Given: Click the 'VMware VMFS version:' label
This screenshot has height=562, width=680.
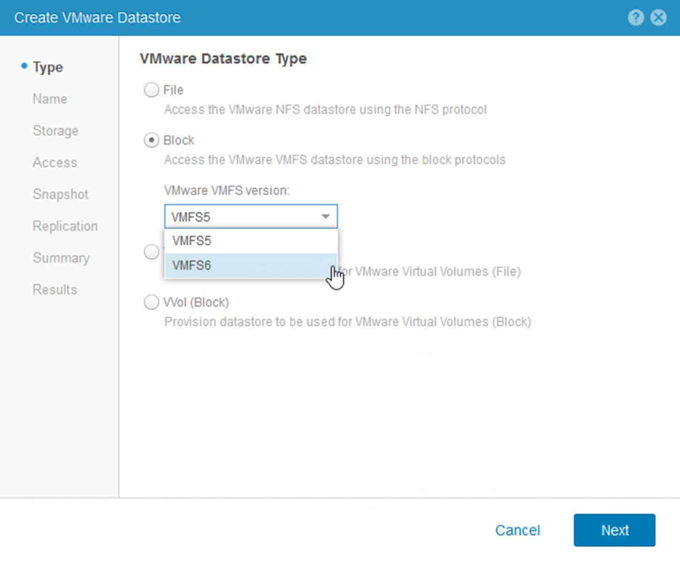Looking at the screenshot, I should coord(227,191).
